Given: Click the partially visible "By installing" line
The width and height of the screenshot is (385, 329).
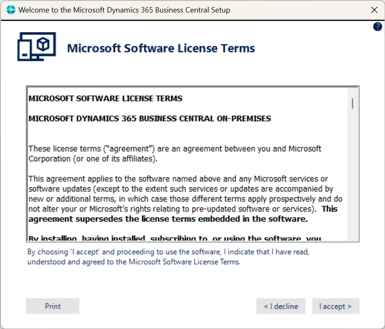Looking at the screenshot, I should point(175,238).
